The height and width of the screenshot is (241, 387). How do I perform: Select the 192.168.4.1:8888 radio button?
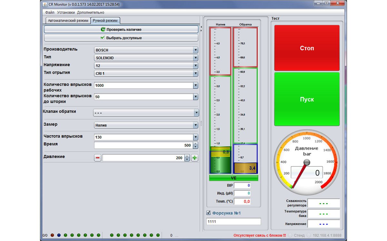(310, 235)
